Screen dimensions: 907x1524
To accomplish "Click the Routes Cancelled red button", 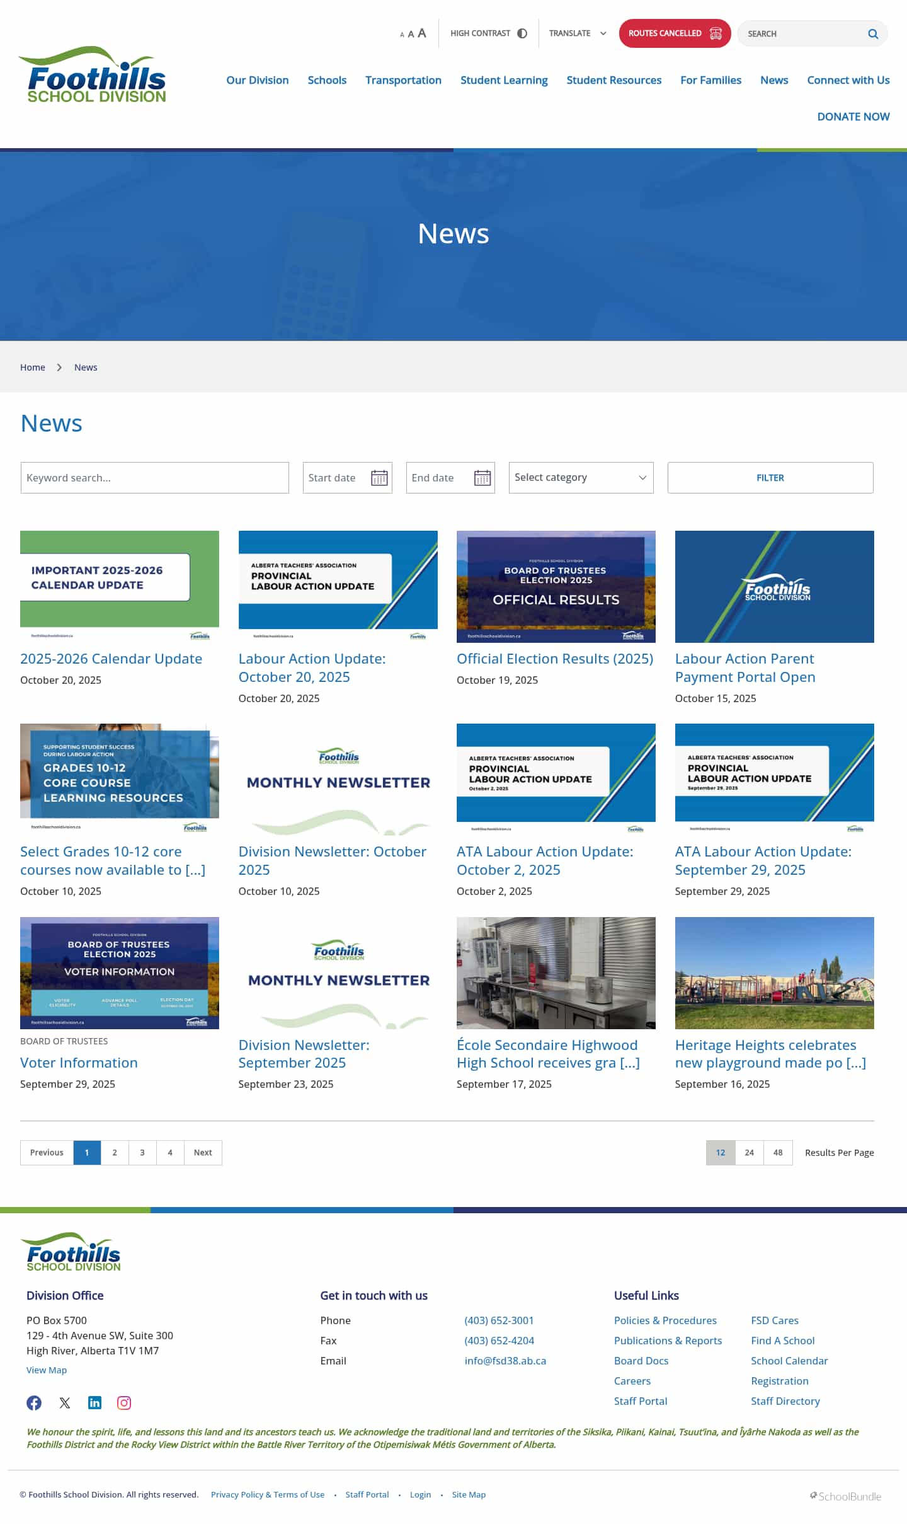I will tap(675, 33).
